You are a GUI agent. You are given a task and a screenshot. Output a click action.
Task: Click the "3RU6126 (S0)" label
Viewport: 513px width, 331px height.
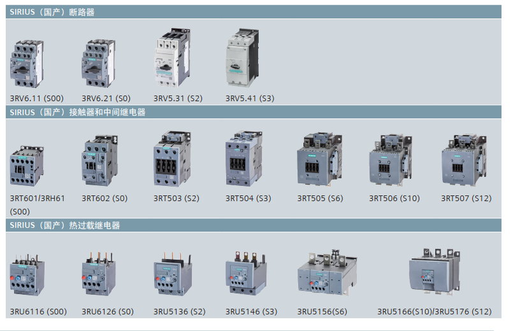point(108,312)
